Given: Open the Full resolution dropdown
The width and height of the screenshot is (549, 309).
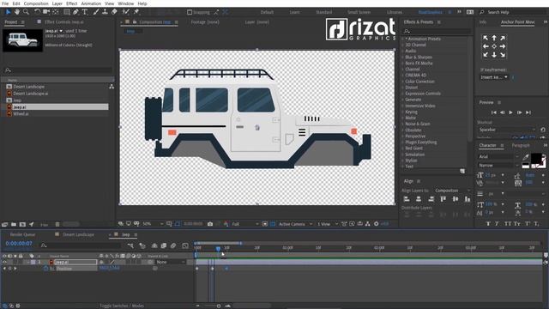Looking at the screenshot, I should coord(245,224).
